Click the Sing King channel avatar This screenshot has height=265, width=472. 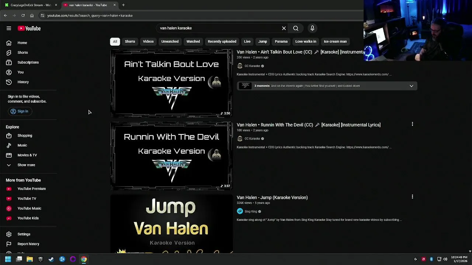(x=240, y=211)
